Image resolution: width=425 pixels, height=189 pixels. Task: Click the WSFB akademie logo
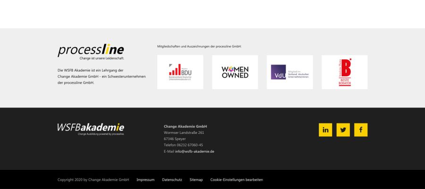coord(91,129)
